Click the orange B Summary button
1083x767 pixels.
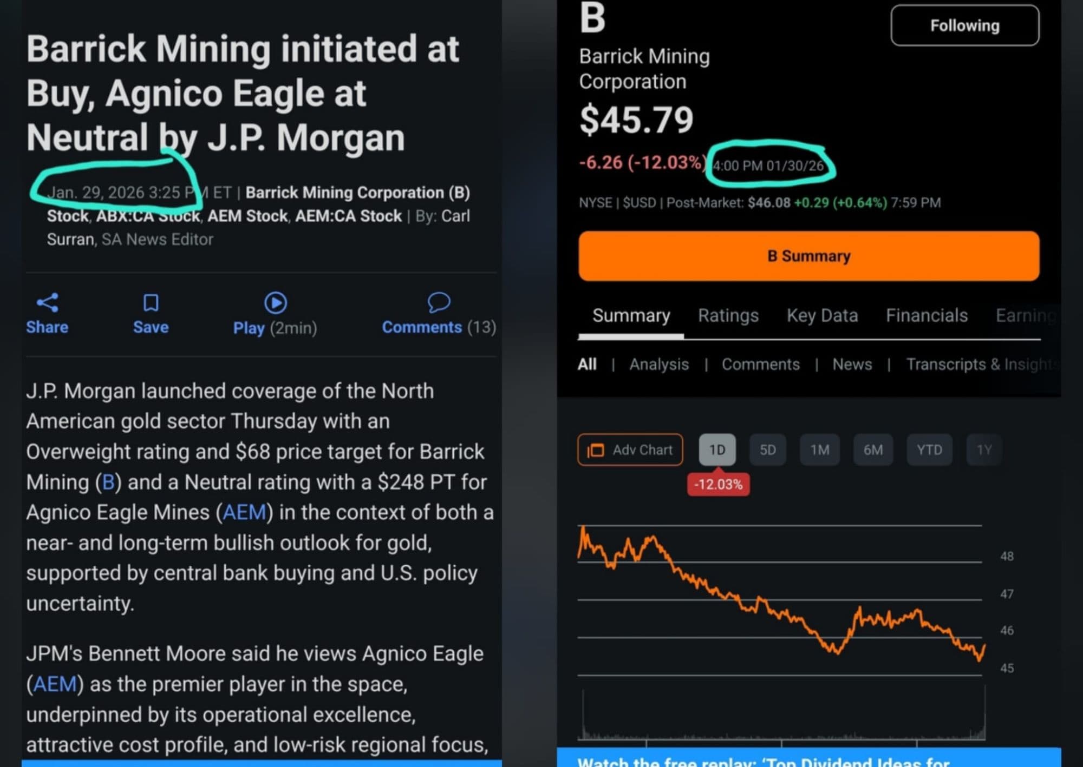808,256
